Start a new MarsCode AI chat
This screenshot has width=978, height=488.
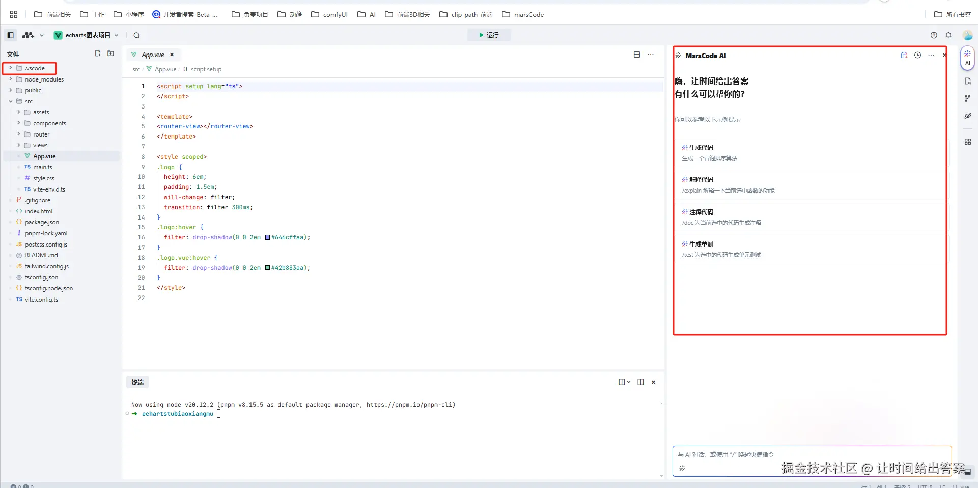[x=904, y=55]
